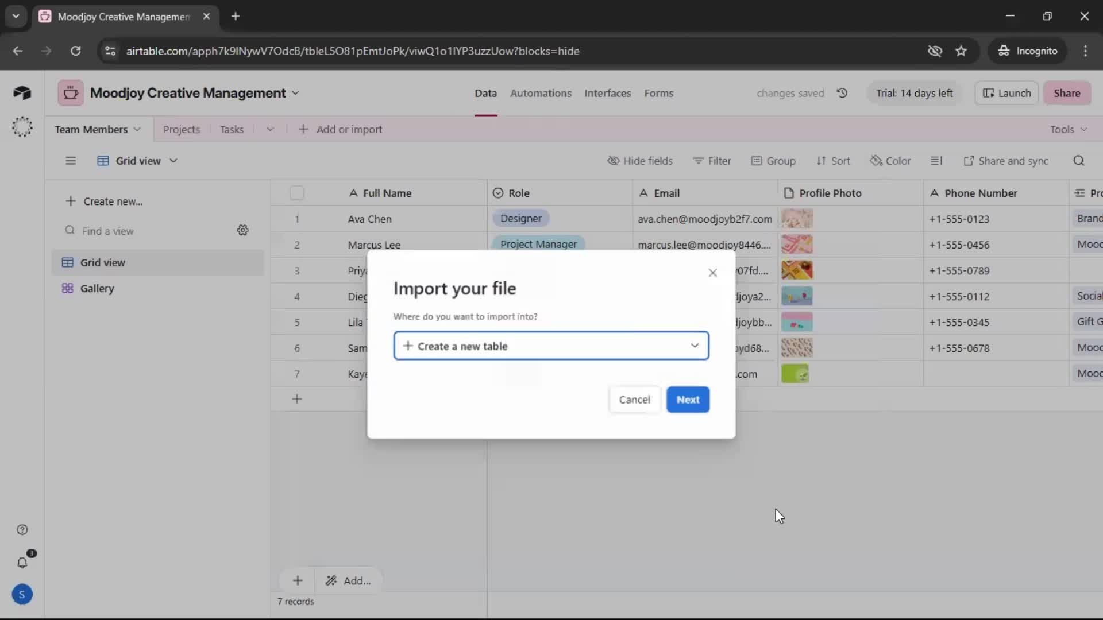The width and height of the screenshot is (1103, 620).
Task: Open the Tasks table tab
Action: 232,129
